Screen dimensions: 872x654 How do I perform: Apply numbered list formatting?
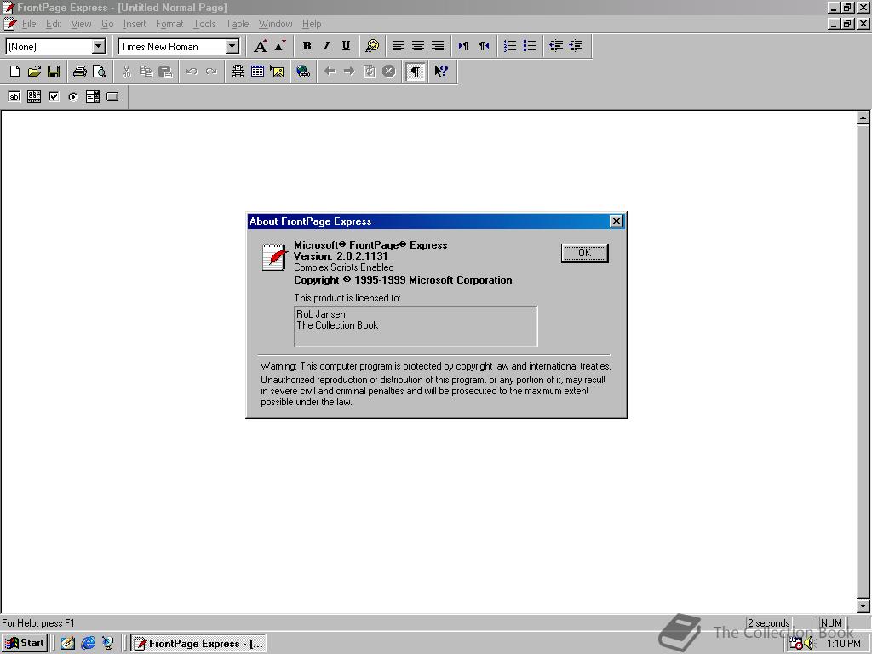(x=509, y=46)
